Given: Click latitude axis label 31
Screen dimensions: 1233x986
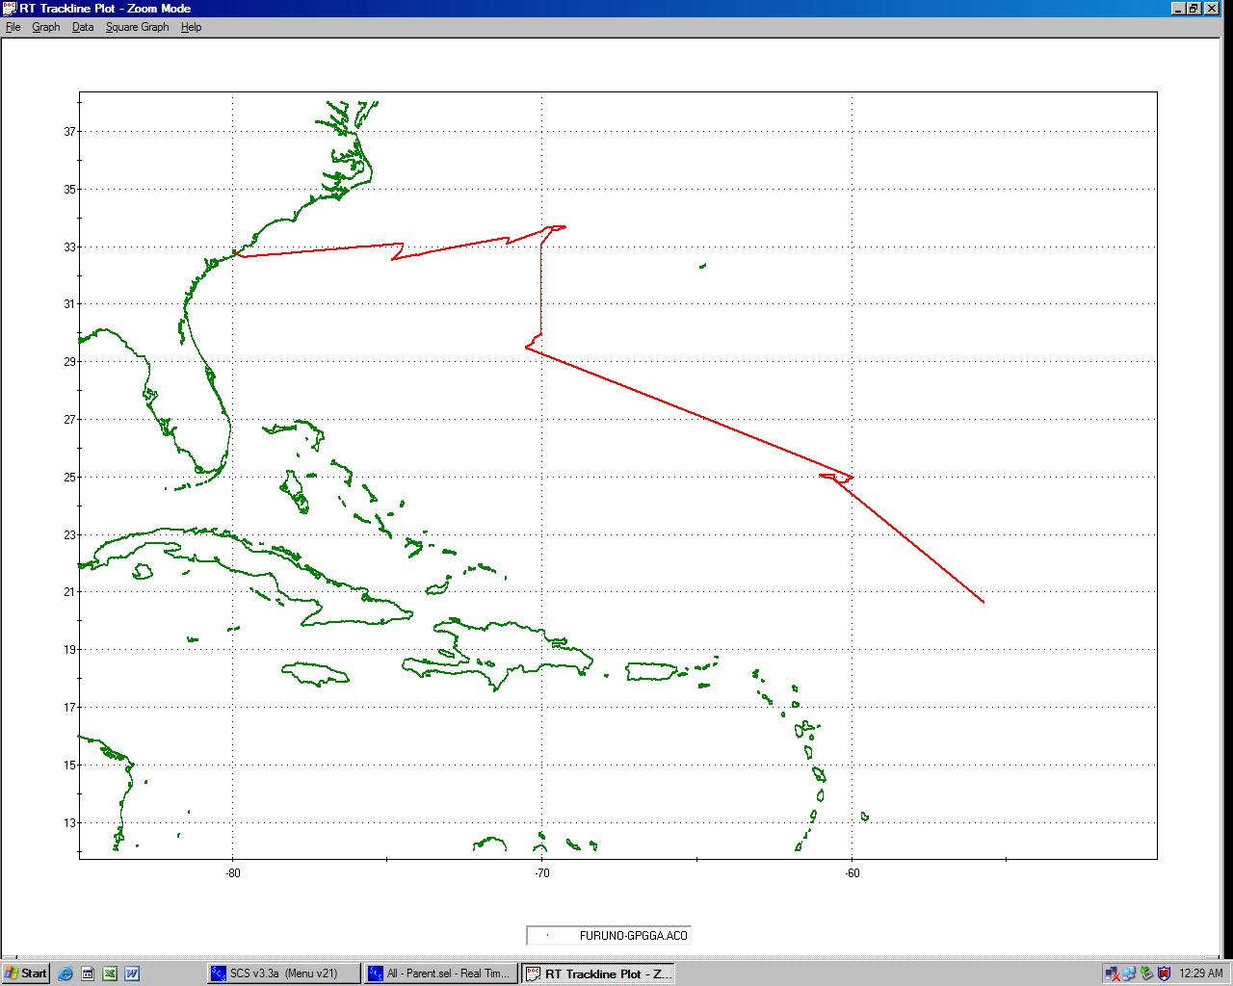Looking at the screenshot, I should point(71,304).
